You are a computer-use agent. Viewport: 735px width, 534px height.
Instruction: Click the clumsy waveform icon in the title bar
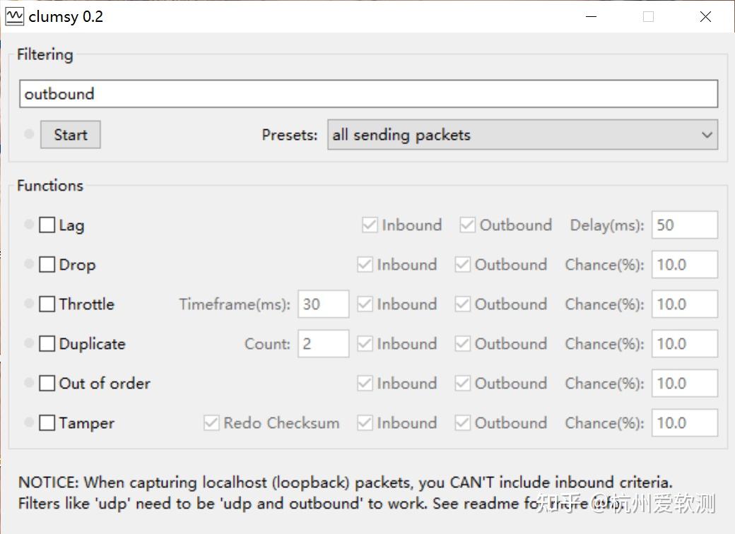click(13, 16)
